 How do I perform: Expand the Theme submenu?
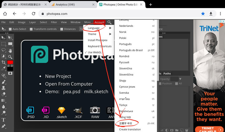[x=92, y=34]
